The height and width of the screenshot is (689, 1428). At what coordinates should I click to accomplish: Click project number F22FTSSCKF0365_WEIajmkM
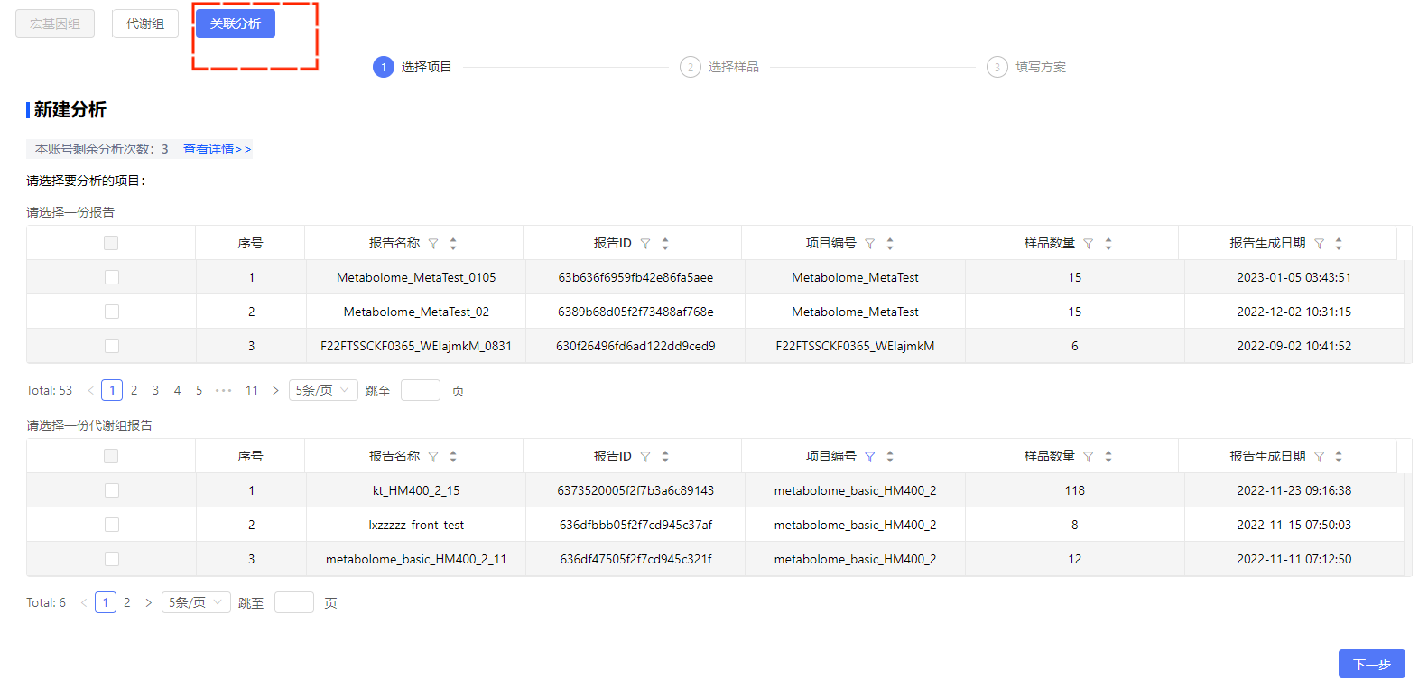[x=855, y=346]
